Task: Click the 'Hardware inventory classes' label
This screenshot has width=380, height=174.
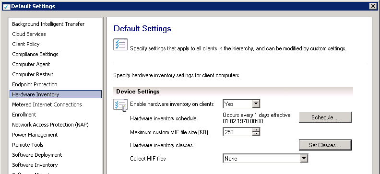Action: (161, 145)
